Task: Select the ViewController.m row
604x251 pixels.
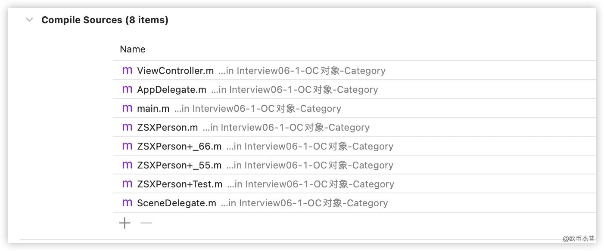Action: (x=175, y=70)
